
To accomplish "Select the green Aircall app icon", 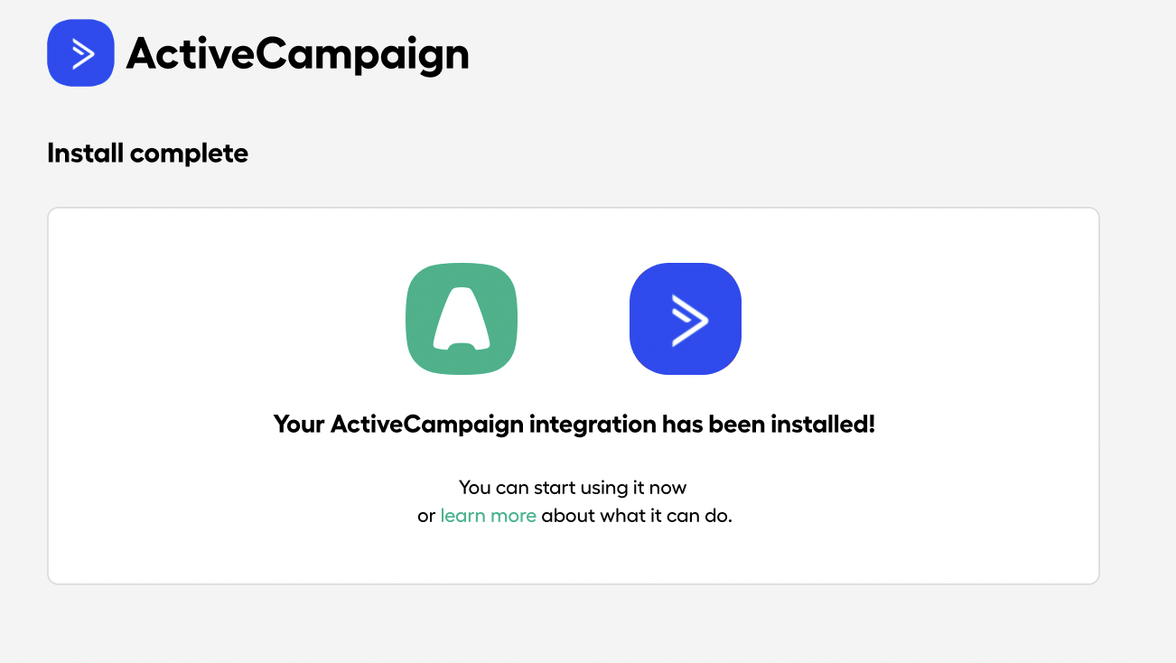I will point(462,319).
